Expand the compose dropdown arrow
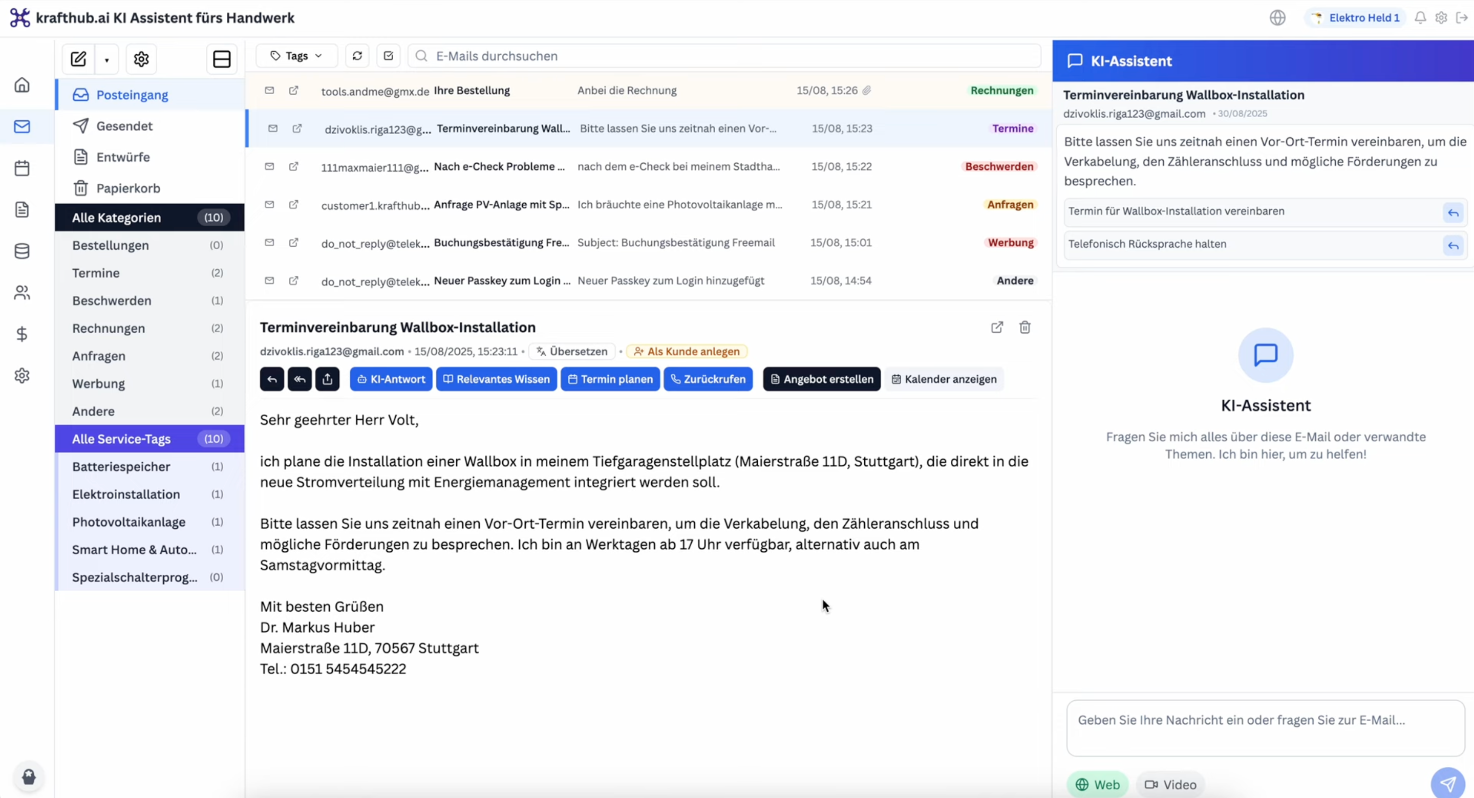 (x=106, y=59)
